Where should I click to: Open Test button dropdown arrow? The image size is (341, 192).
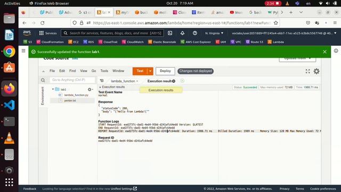pyautogui.click(x=150, y=71)
